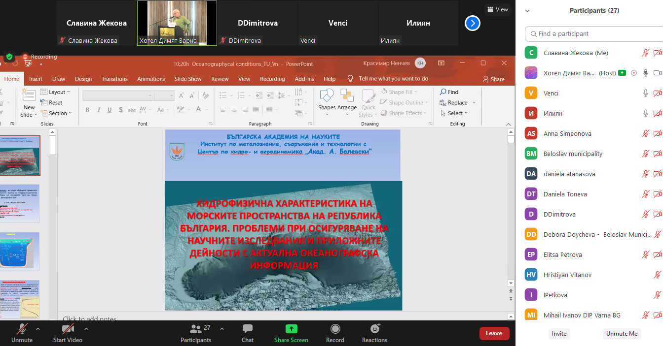This screenshot has height=346, width=663.
Task: Select first slide thumbnail in PowerPoint pane
Action: tap(20, 156)
